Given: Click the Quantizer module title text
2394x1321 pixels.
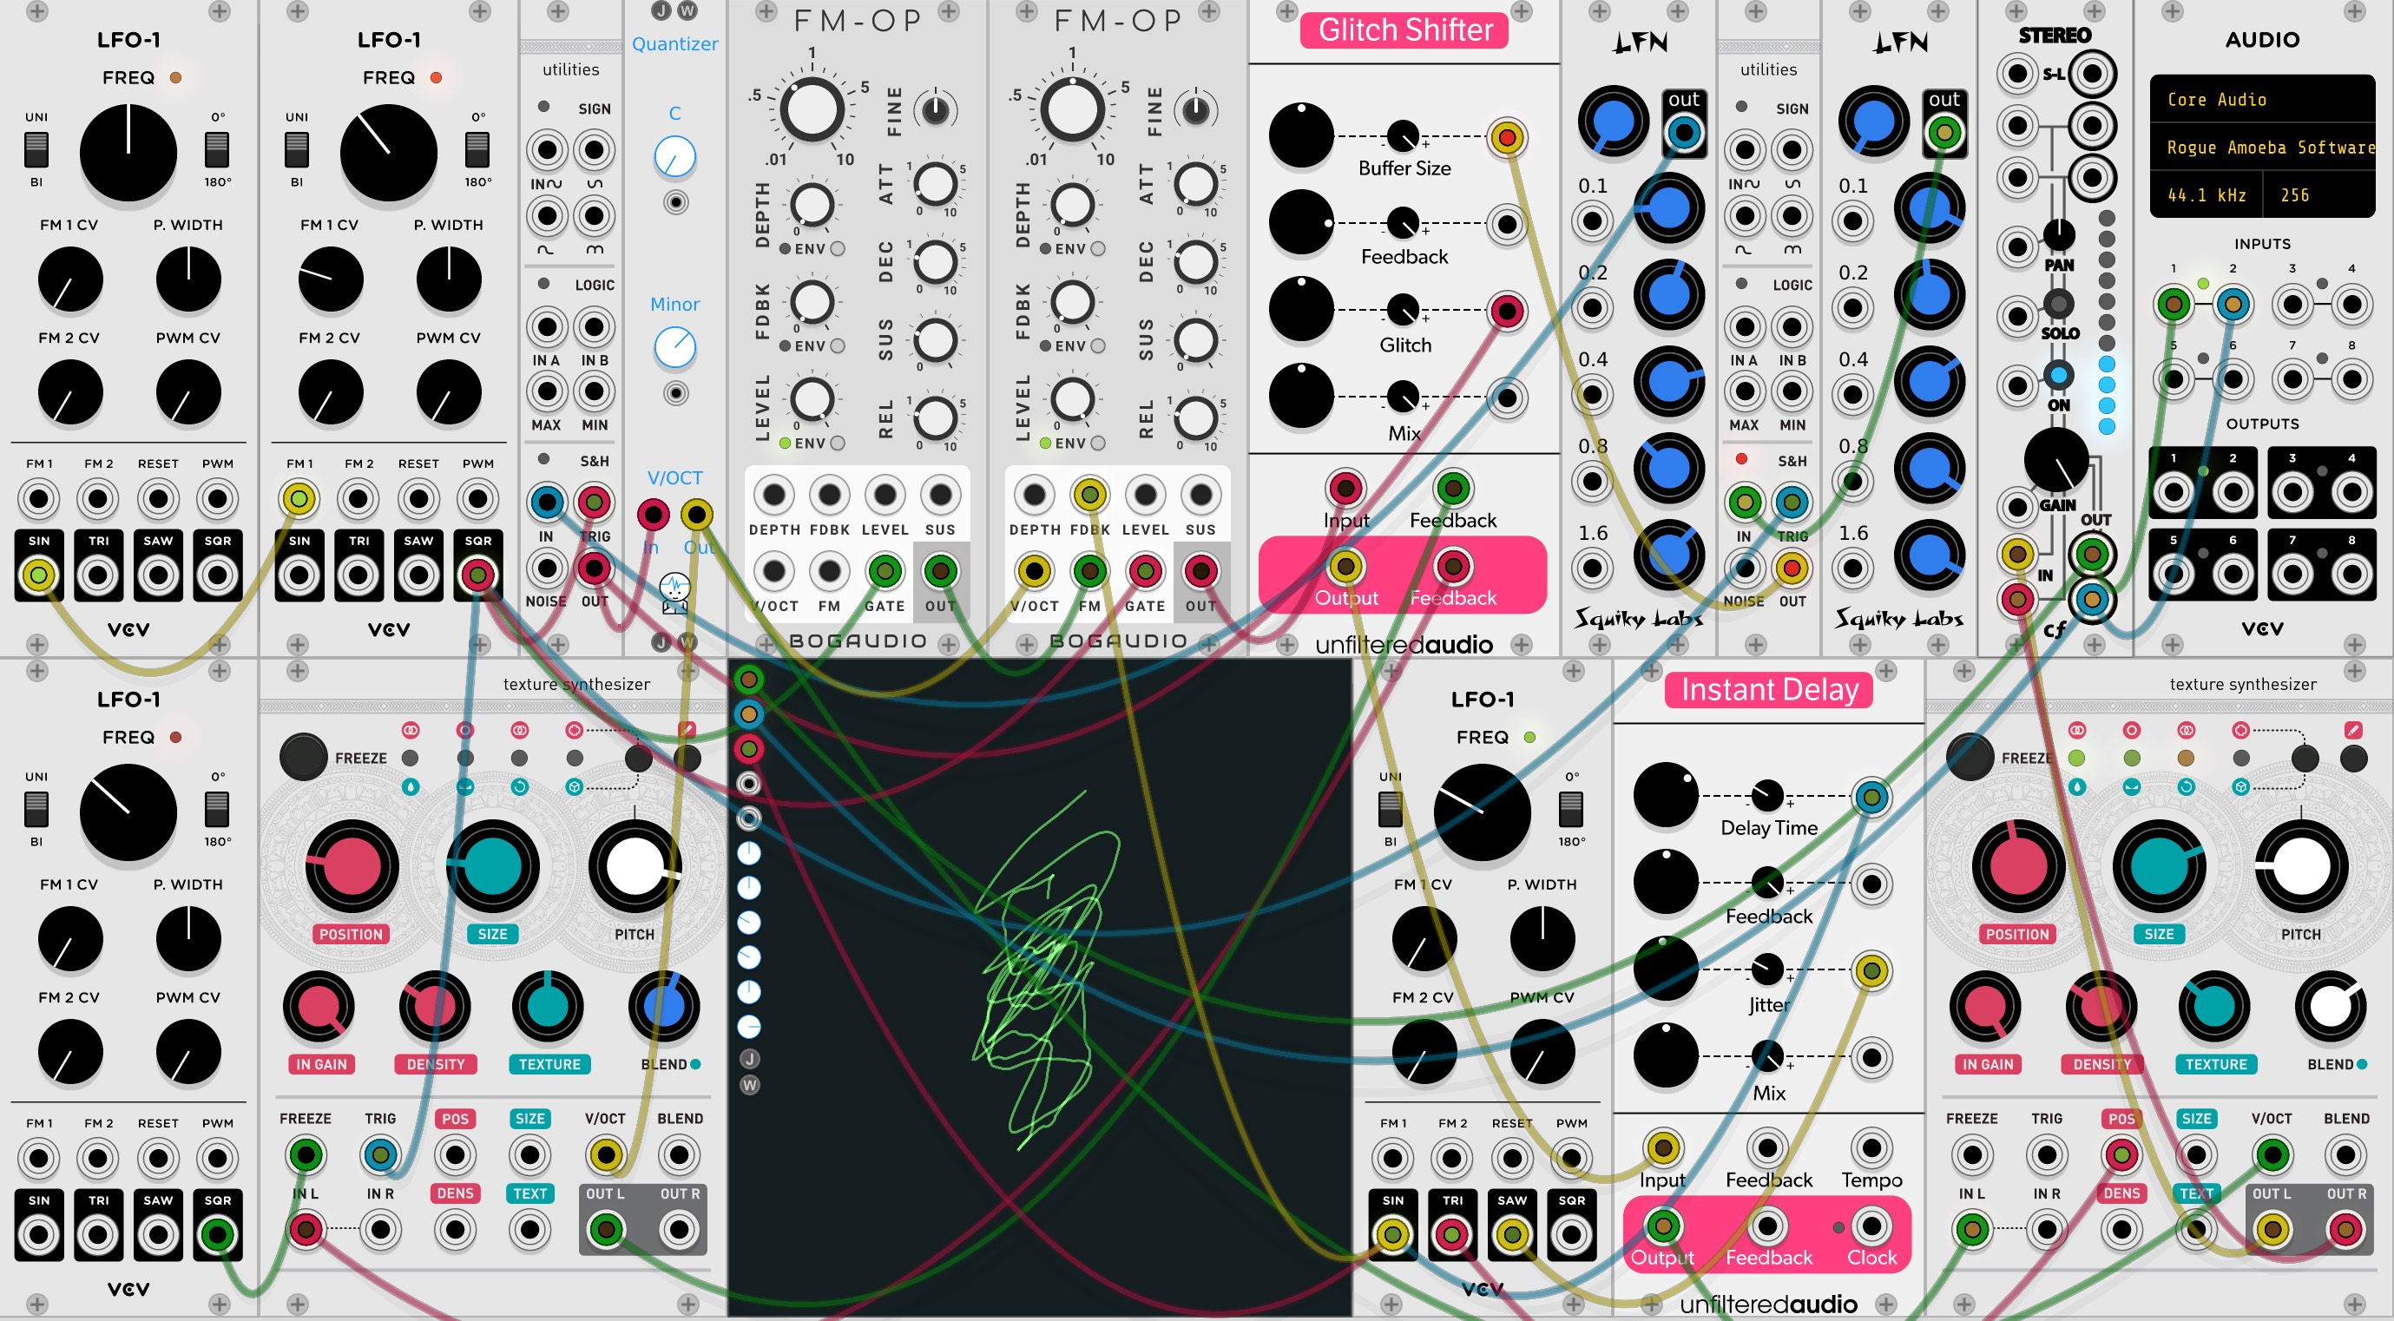Looking at the screenshot, I should pos(674,43).
